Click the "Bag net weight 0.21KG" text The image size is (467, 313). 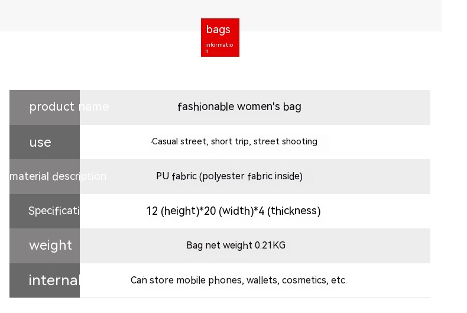coord(236,246)
